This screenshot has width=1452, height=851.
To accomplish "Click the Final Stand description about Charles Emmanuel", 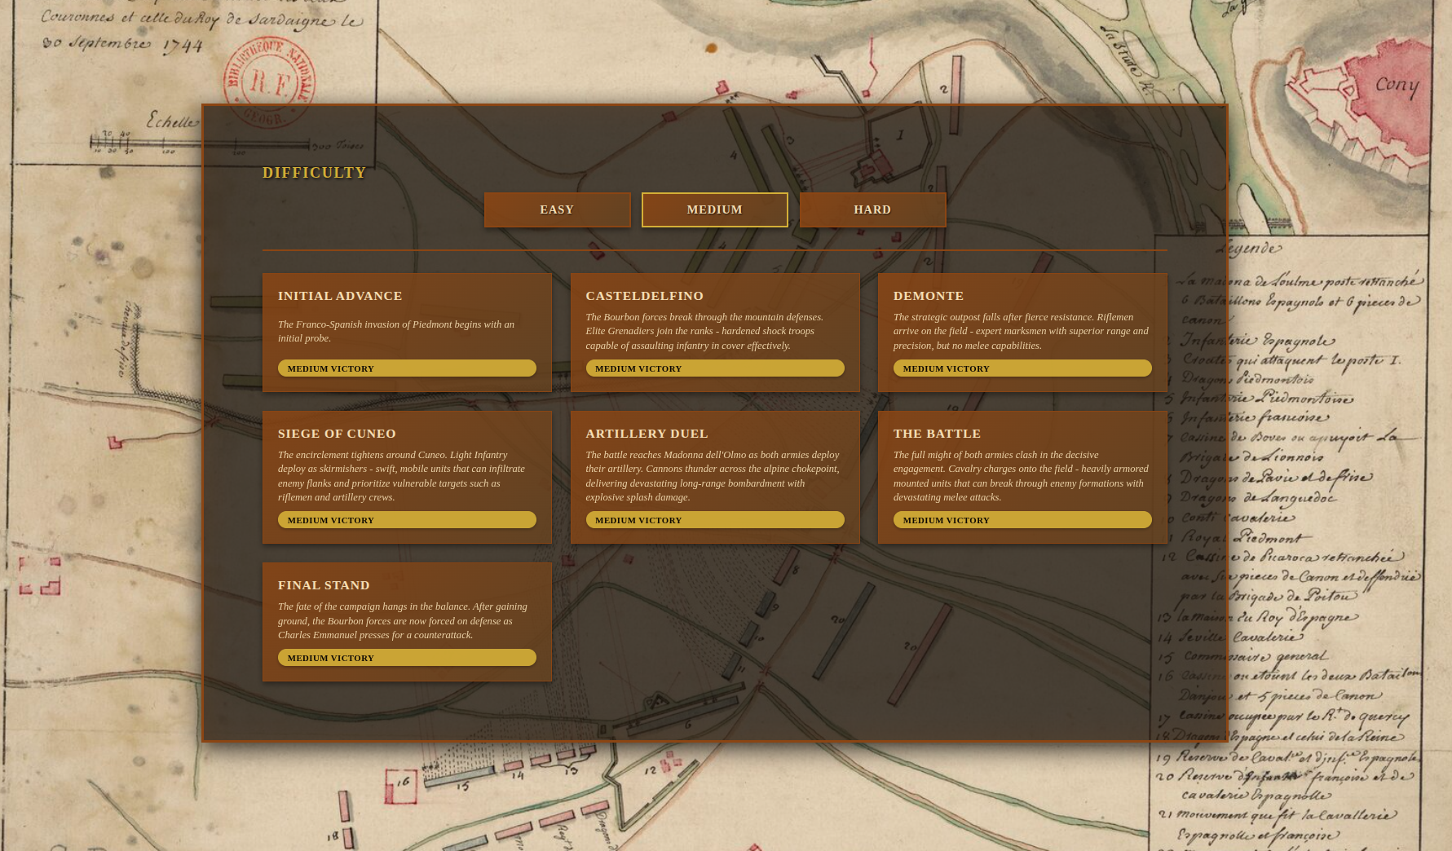I will [x=403, y=621].
